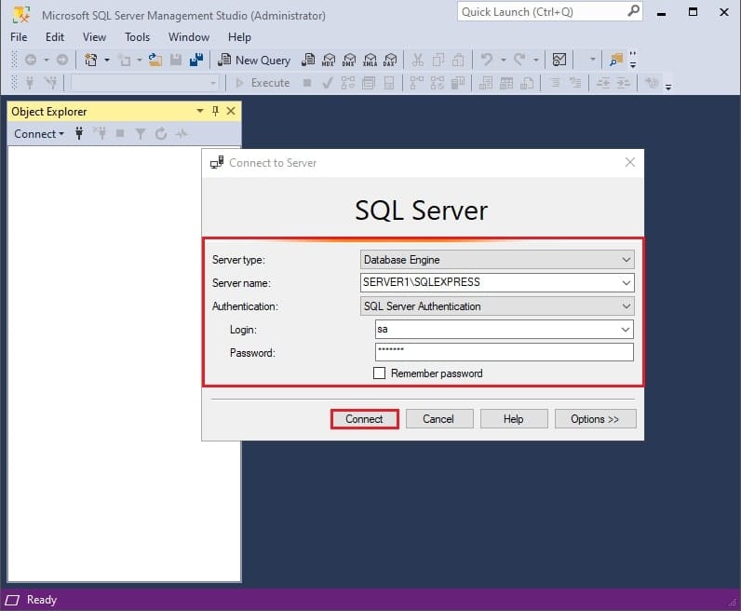Open the Object Explorer window position dropdown
Screen dimensions: 741x611
coord(200,111)
